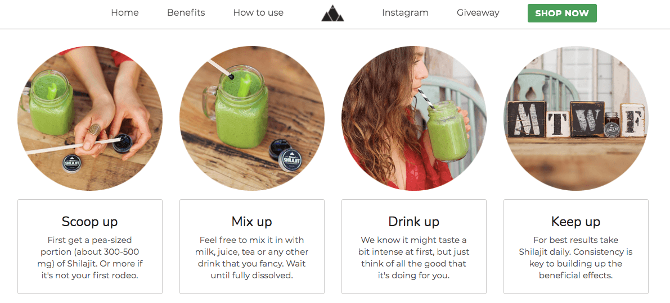This screenshot has width=670, height=303.
Task: Click the Scoop up heading
Action: click(90, 222)
